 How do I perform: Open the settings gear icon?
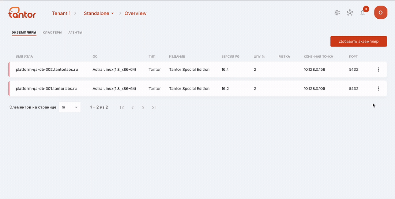[x=337, y=12]
